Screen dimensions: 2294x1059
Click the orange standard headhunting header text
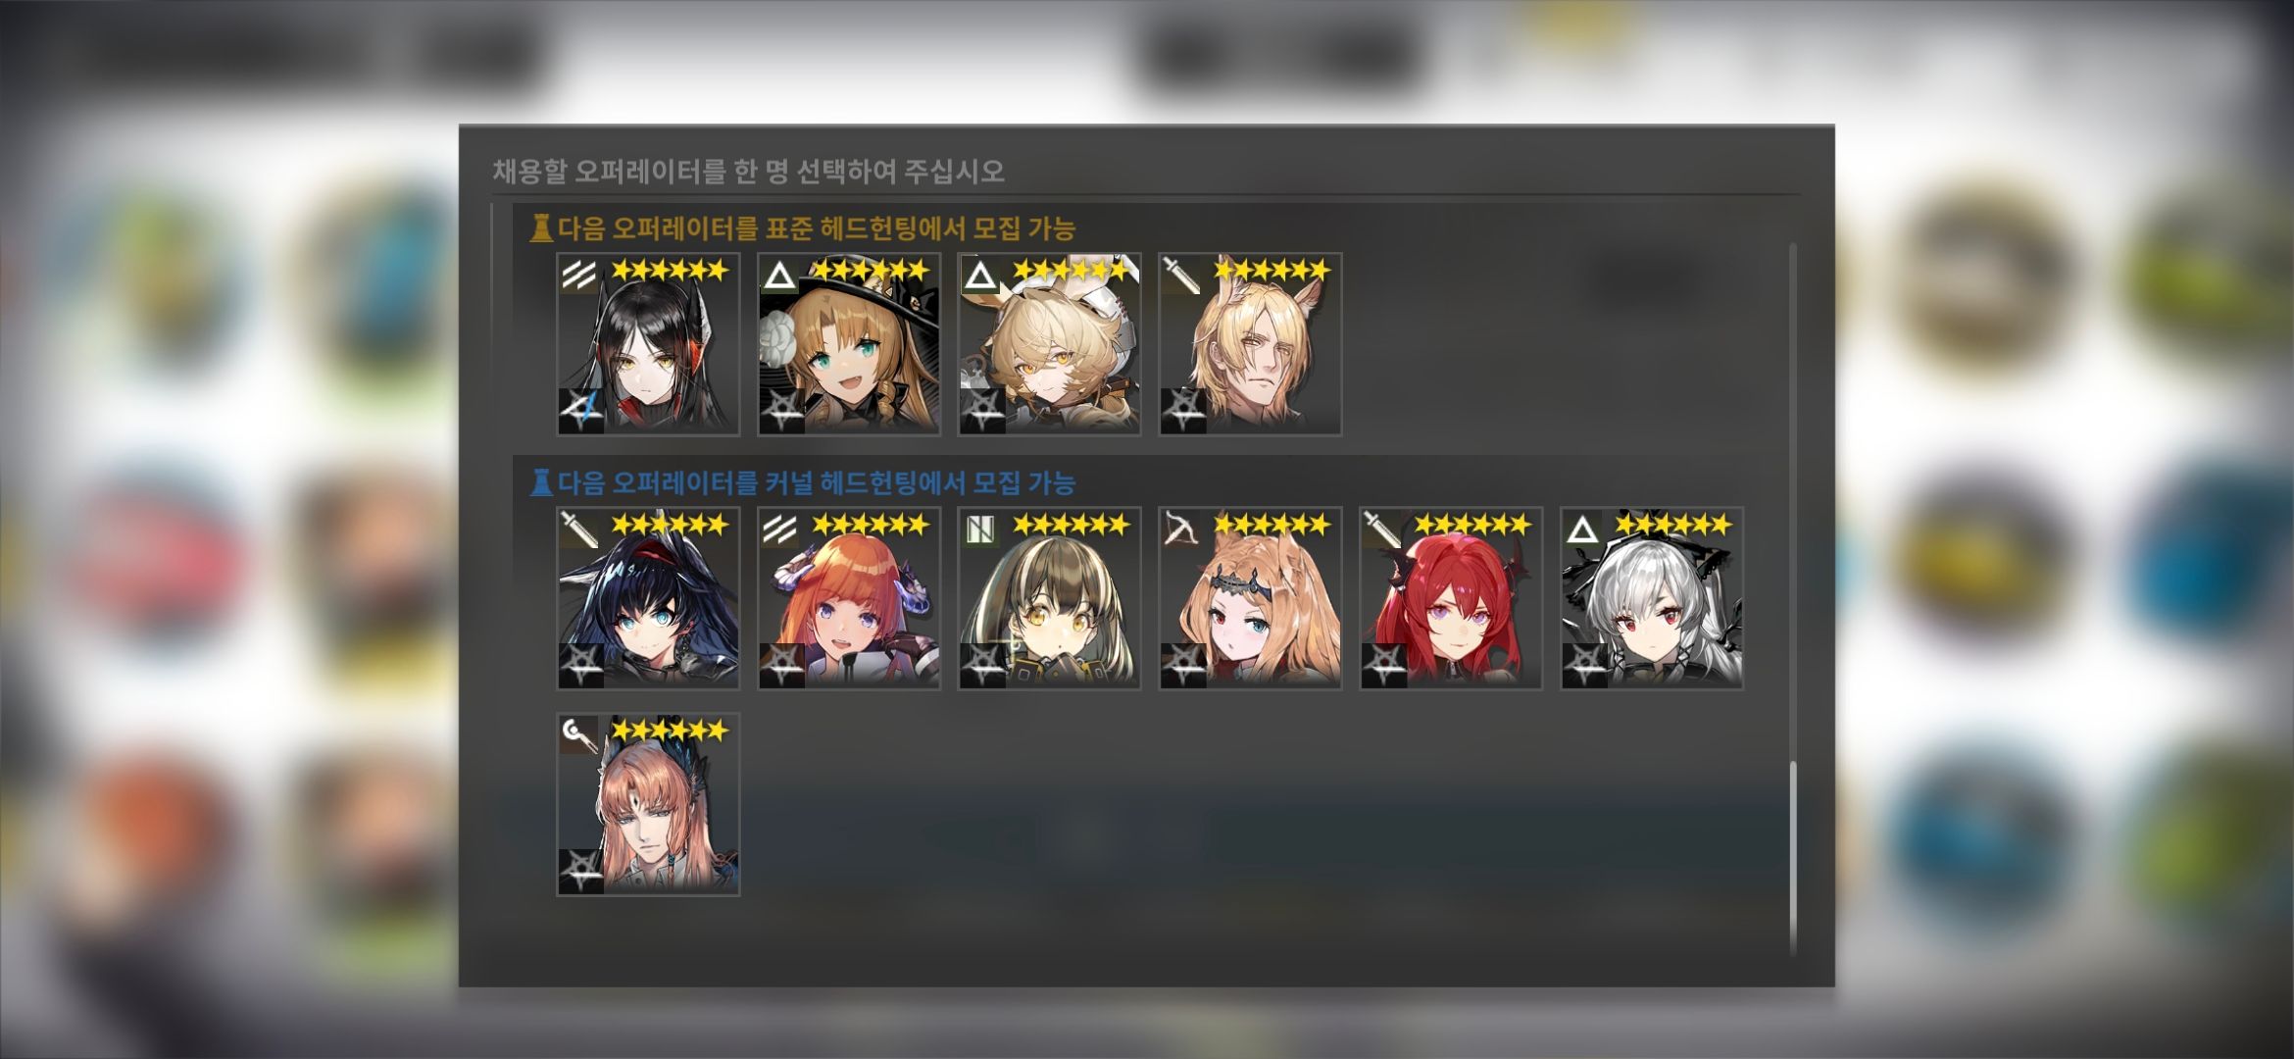click(817, 228)
